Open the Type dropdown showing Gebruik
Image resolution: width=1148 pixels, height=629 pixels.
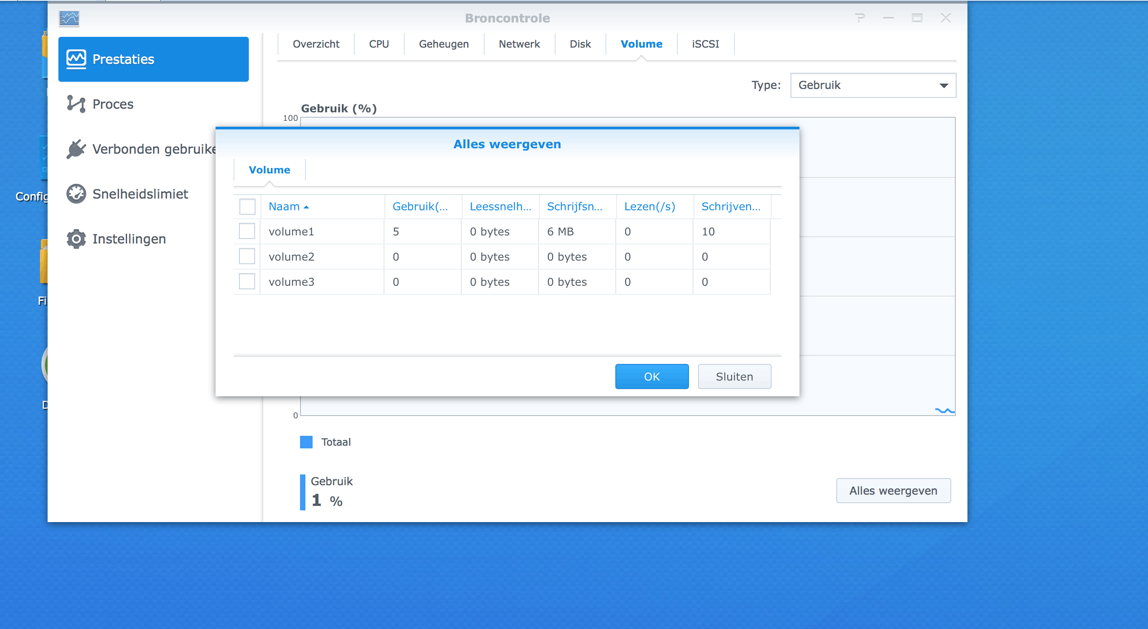pyautogui.click(x=873, y=85)
